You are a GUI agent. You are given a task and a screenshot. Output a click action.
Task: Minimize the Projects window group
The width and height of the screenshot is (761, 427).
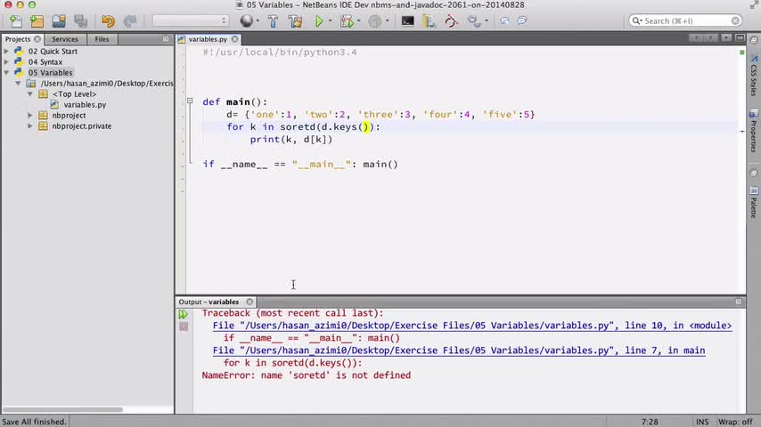(166, 39)
